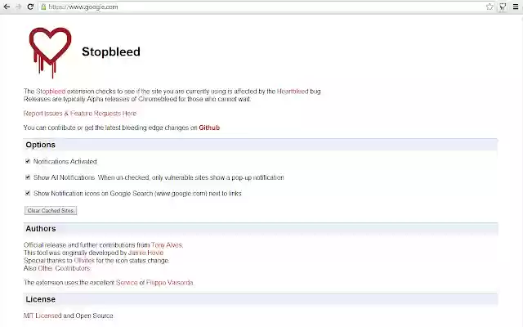Open the Chrome hamburger menu
Image resolution: width=523 pixels, height=327 pixels.
click(516, 7)
